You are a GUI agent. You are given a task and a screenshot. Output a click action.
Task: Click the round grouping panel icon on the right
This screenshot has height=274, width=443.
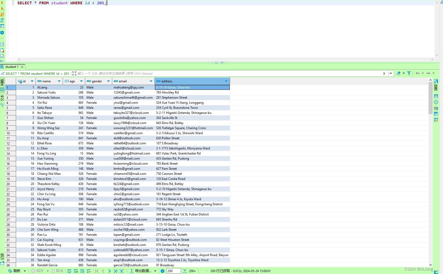[436, 102]
